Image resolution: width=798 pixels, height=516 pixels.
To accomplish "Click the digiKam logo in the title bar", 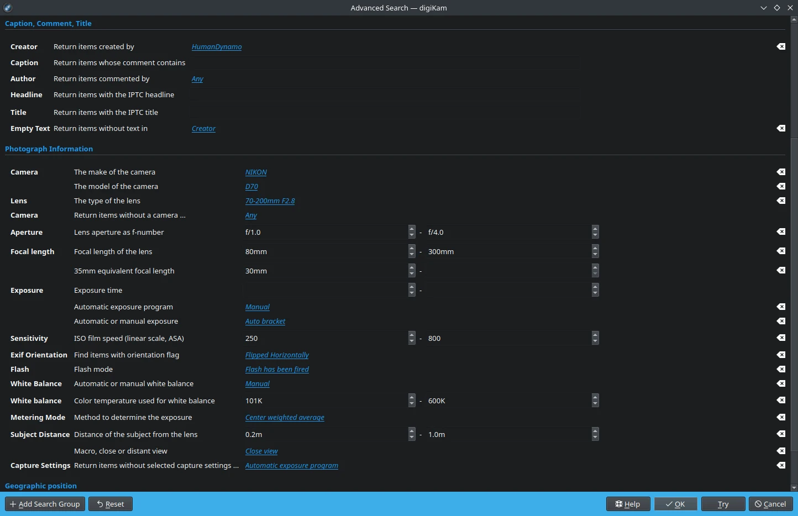I will click(x=8, y=8).
